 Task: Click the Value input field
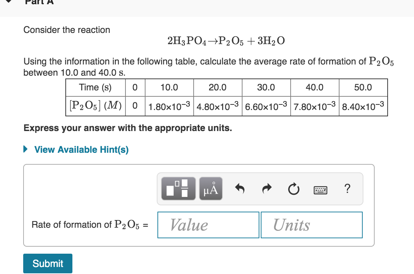[208, 225]
